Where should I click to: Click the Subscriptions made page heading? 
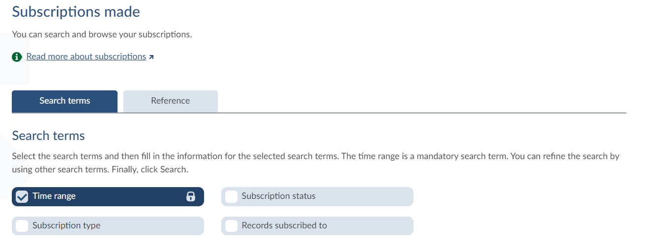[x=76, y=12]
